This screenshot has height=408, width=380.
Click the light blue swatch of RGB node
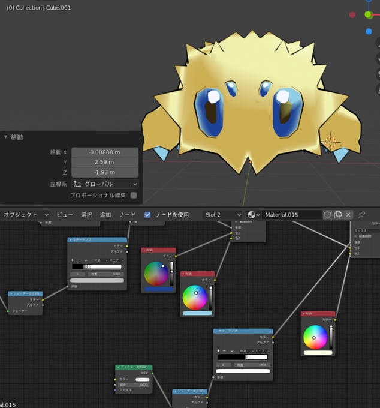pos(197,313)
